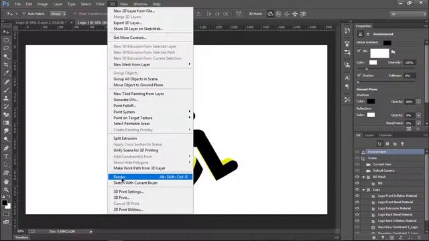
Task: Filter 3D panel by materials
Action: point(395,144)
